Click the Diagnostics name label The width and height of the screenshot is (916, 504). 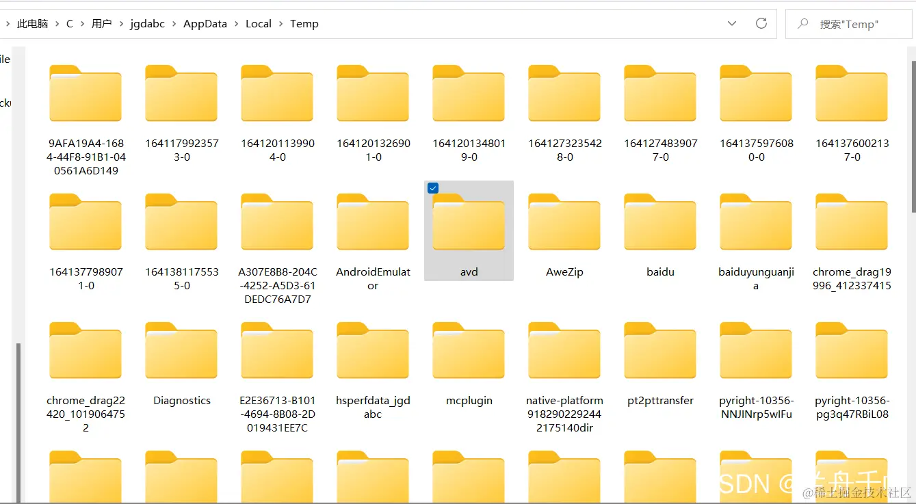click(182, 401)
